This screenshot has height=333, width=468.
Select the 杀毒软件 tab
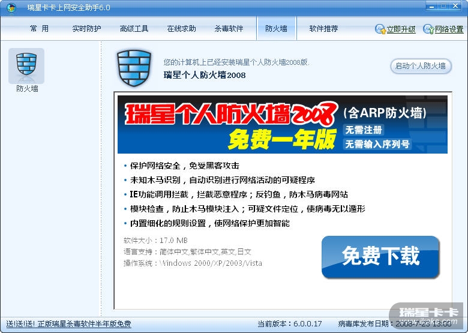click(229, 29)
